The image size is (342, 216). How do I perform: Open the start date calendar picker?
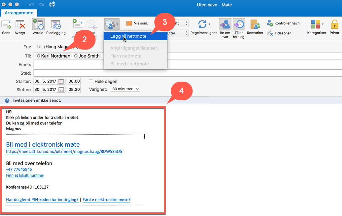(x=61, y=81)
